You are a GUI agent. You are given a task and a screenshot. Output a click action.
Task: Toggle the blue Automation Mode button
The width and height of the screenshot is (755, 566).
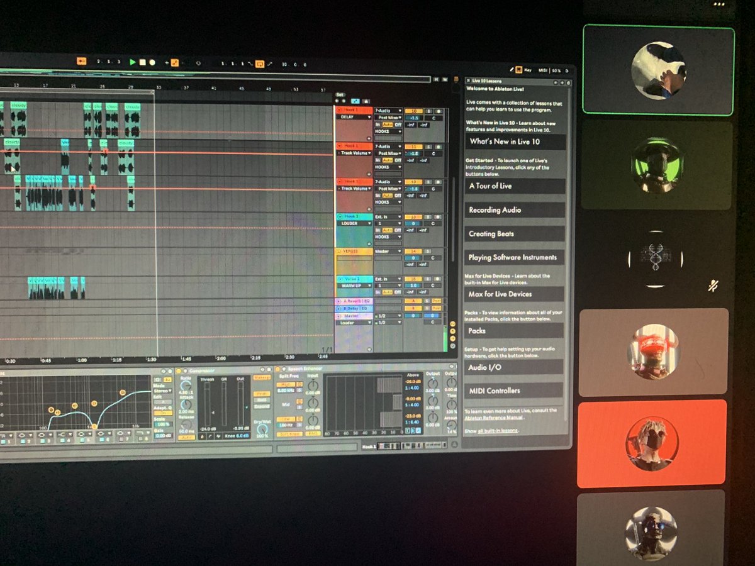point(355,101)
